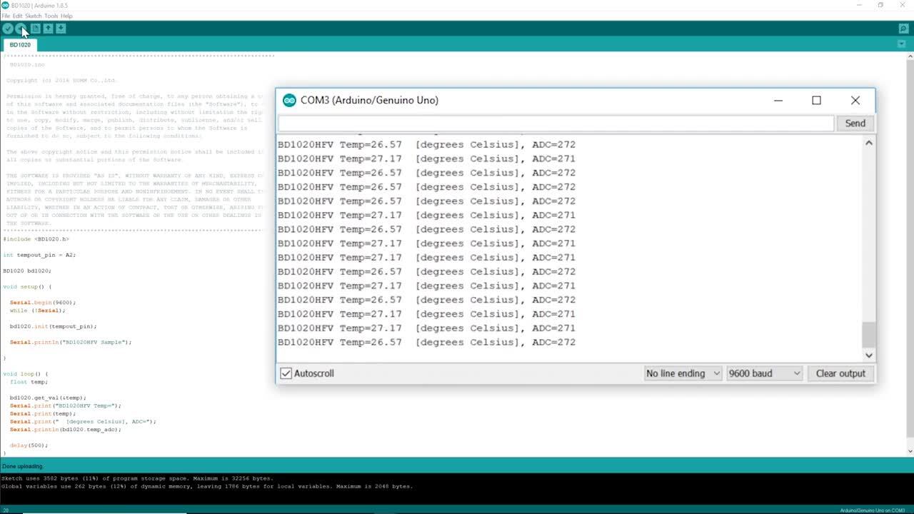Click the Send button in serial monitor
Screen dimensions: 914x514
pos(855,123)
